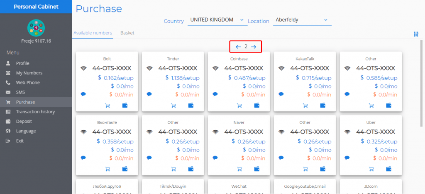Click the chat bubble icon on Naver card
The height and width of the screenshot is (194, 425).
pyautogui.click(x=215, y=157)
